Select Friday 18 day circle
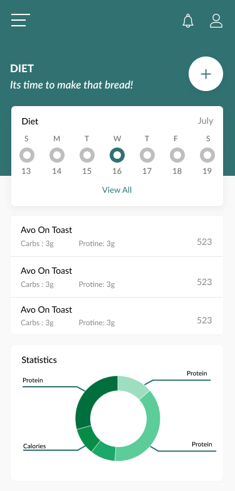 point(177,155)
